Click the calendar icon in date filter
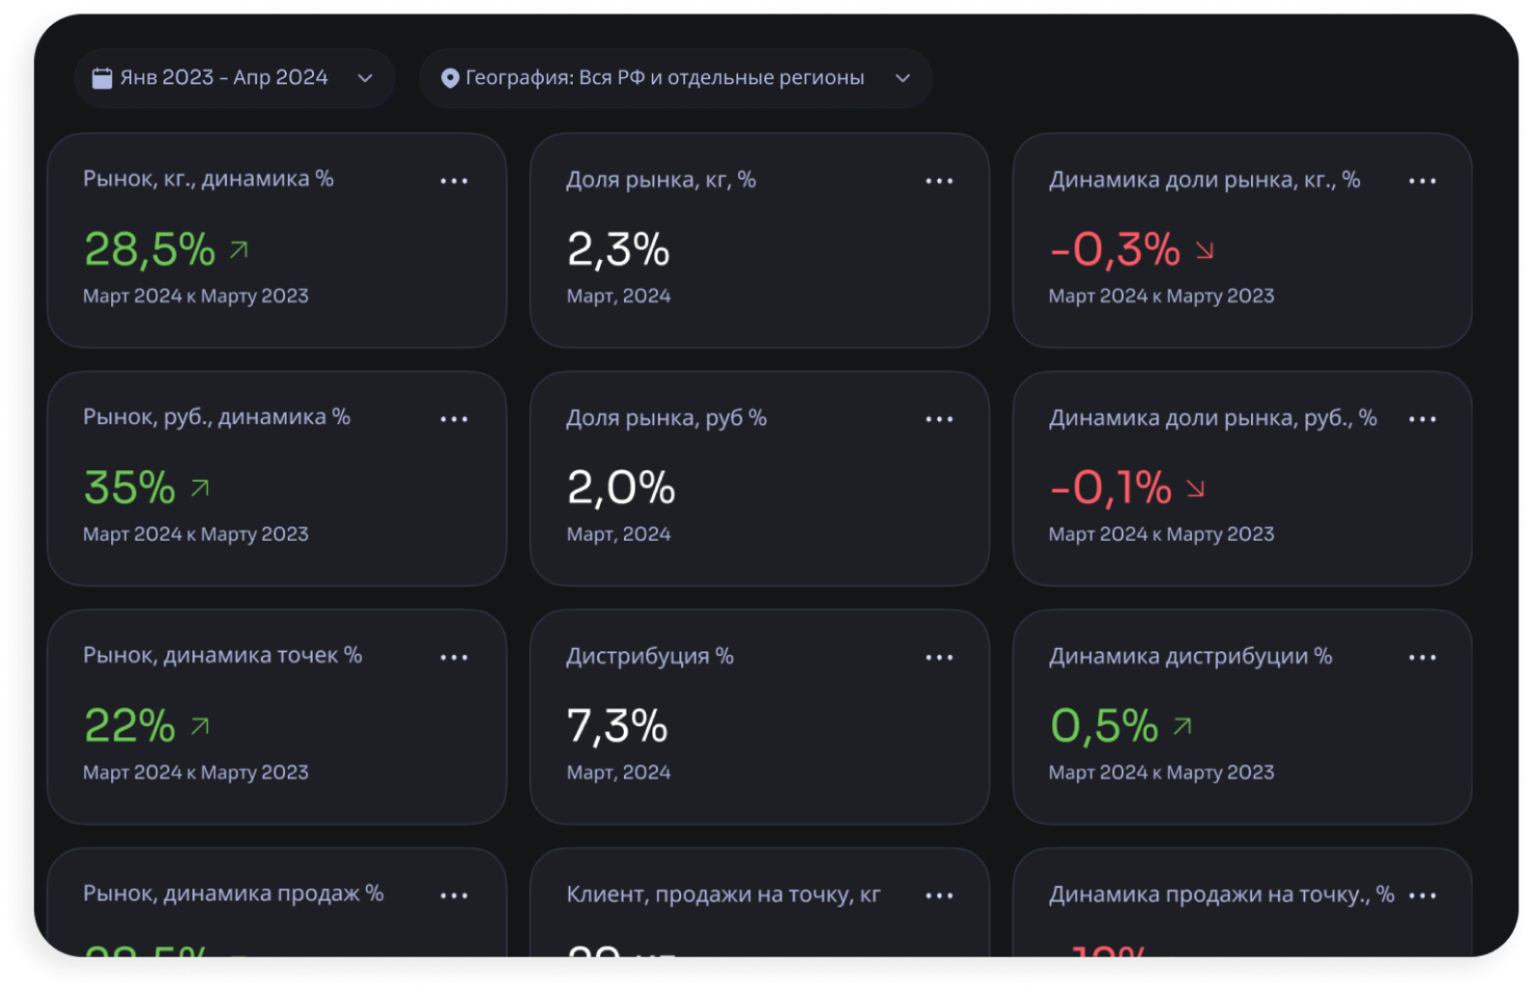This screenshot has height=991, width=1533. click(101, 78)
